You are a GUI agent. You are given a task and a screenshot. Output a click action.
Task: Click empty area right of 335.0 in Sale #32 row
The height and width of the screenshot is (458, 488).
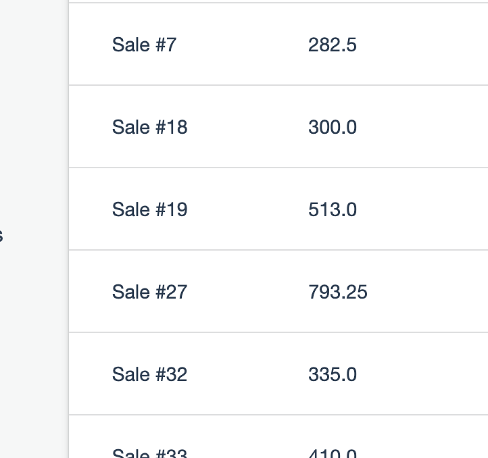[423, 374]
